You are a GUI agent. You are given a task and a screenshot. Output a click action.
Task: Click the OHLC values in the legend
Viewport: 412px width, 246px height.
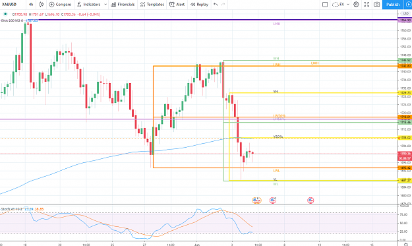[56, 15]
